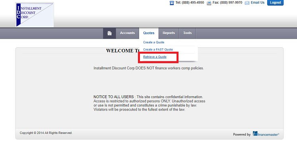297x157 pixels.
Task: Click the WELCOME heading text
Action: click(x=122, y=51)
